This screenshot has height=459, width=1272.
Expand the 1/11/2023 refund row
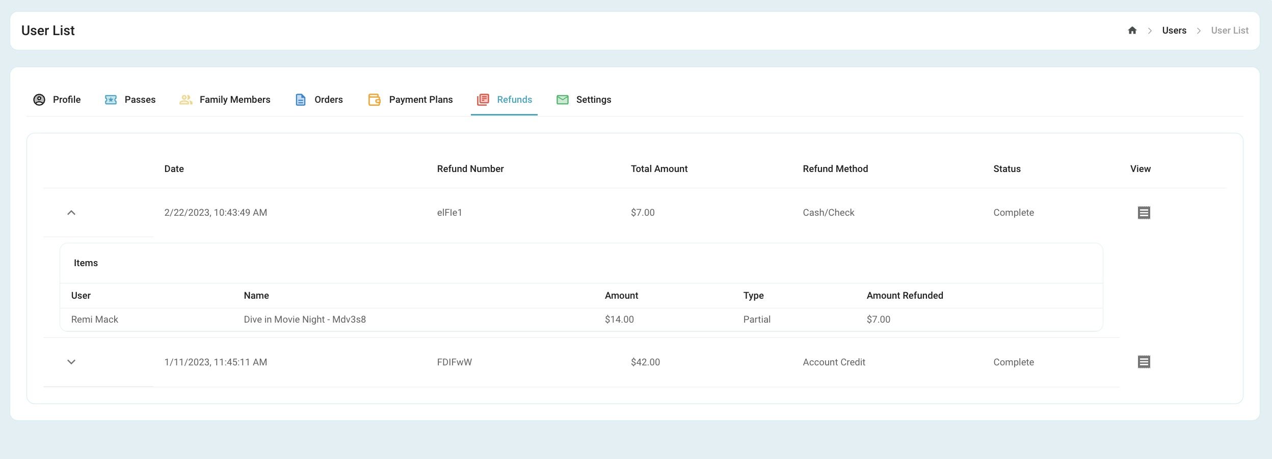click(x=71, y=362)
